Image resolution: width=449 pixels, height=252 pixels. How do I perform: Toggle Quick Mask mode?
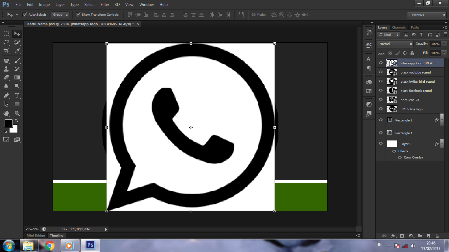[6, 139]
